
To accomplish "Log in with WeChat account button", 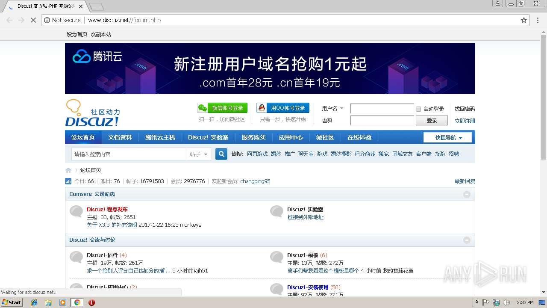I will (222, 108).
